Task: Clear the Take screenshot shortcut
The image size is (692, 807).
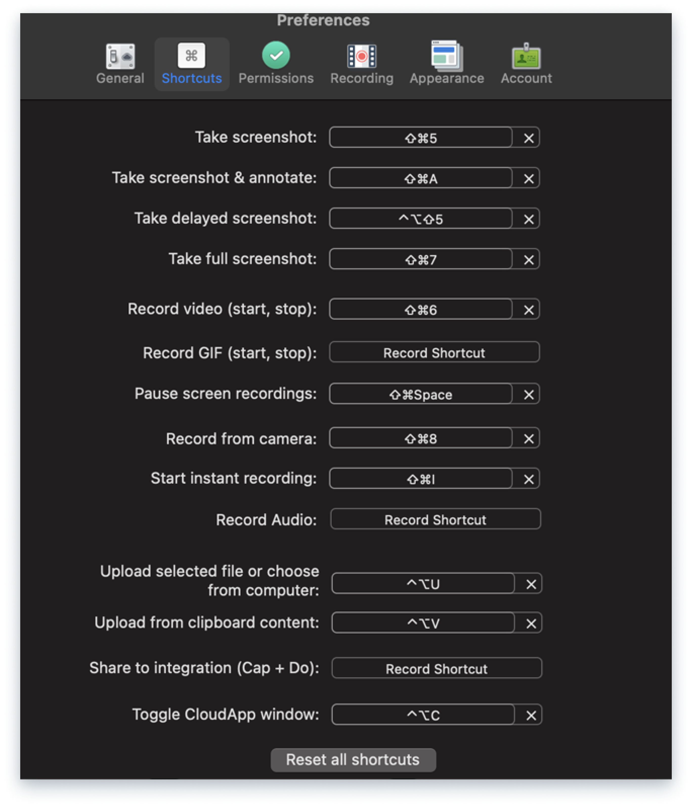Action: (529, 138)
